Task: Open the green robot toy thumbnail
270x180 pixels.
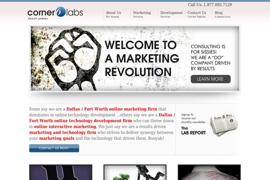Action: 135,172
